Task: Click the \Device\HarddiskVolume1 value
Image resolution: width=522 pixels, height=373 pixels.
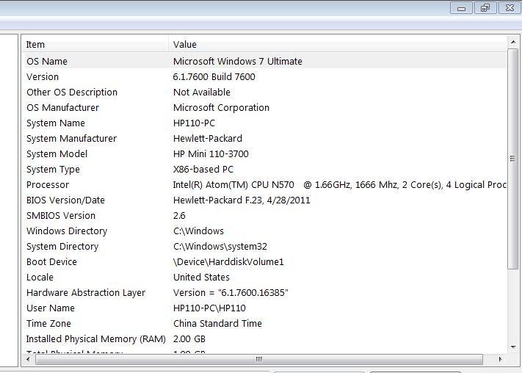Action: click(228, 262)
